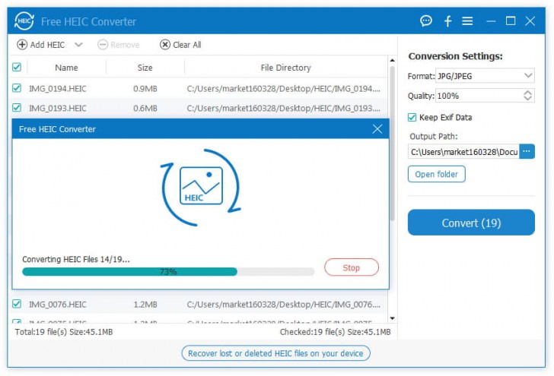Open the hamburger menu icon
The image size is (554, 376).
pos(467,21)
